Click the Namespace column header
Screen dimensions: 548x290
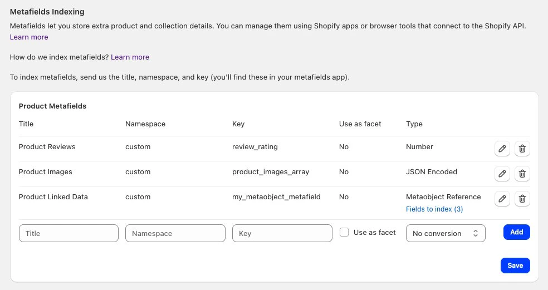point(145,124)
